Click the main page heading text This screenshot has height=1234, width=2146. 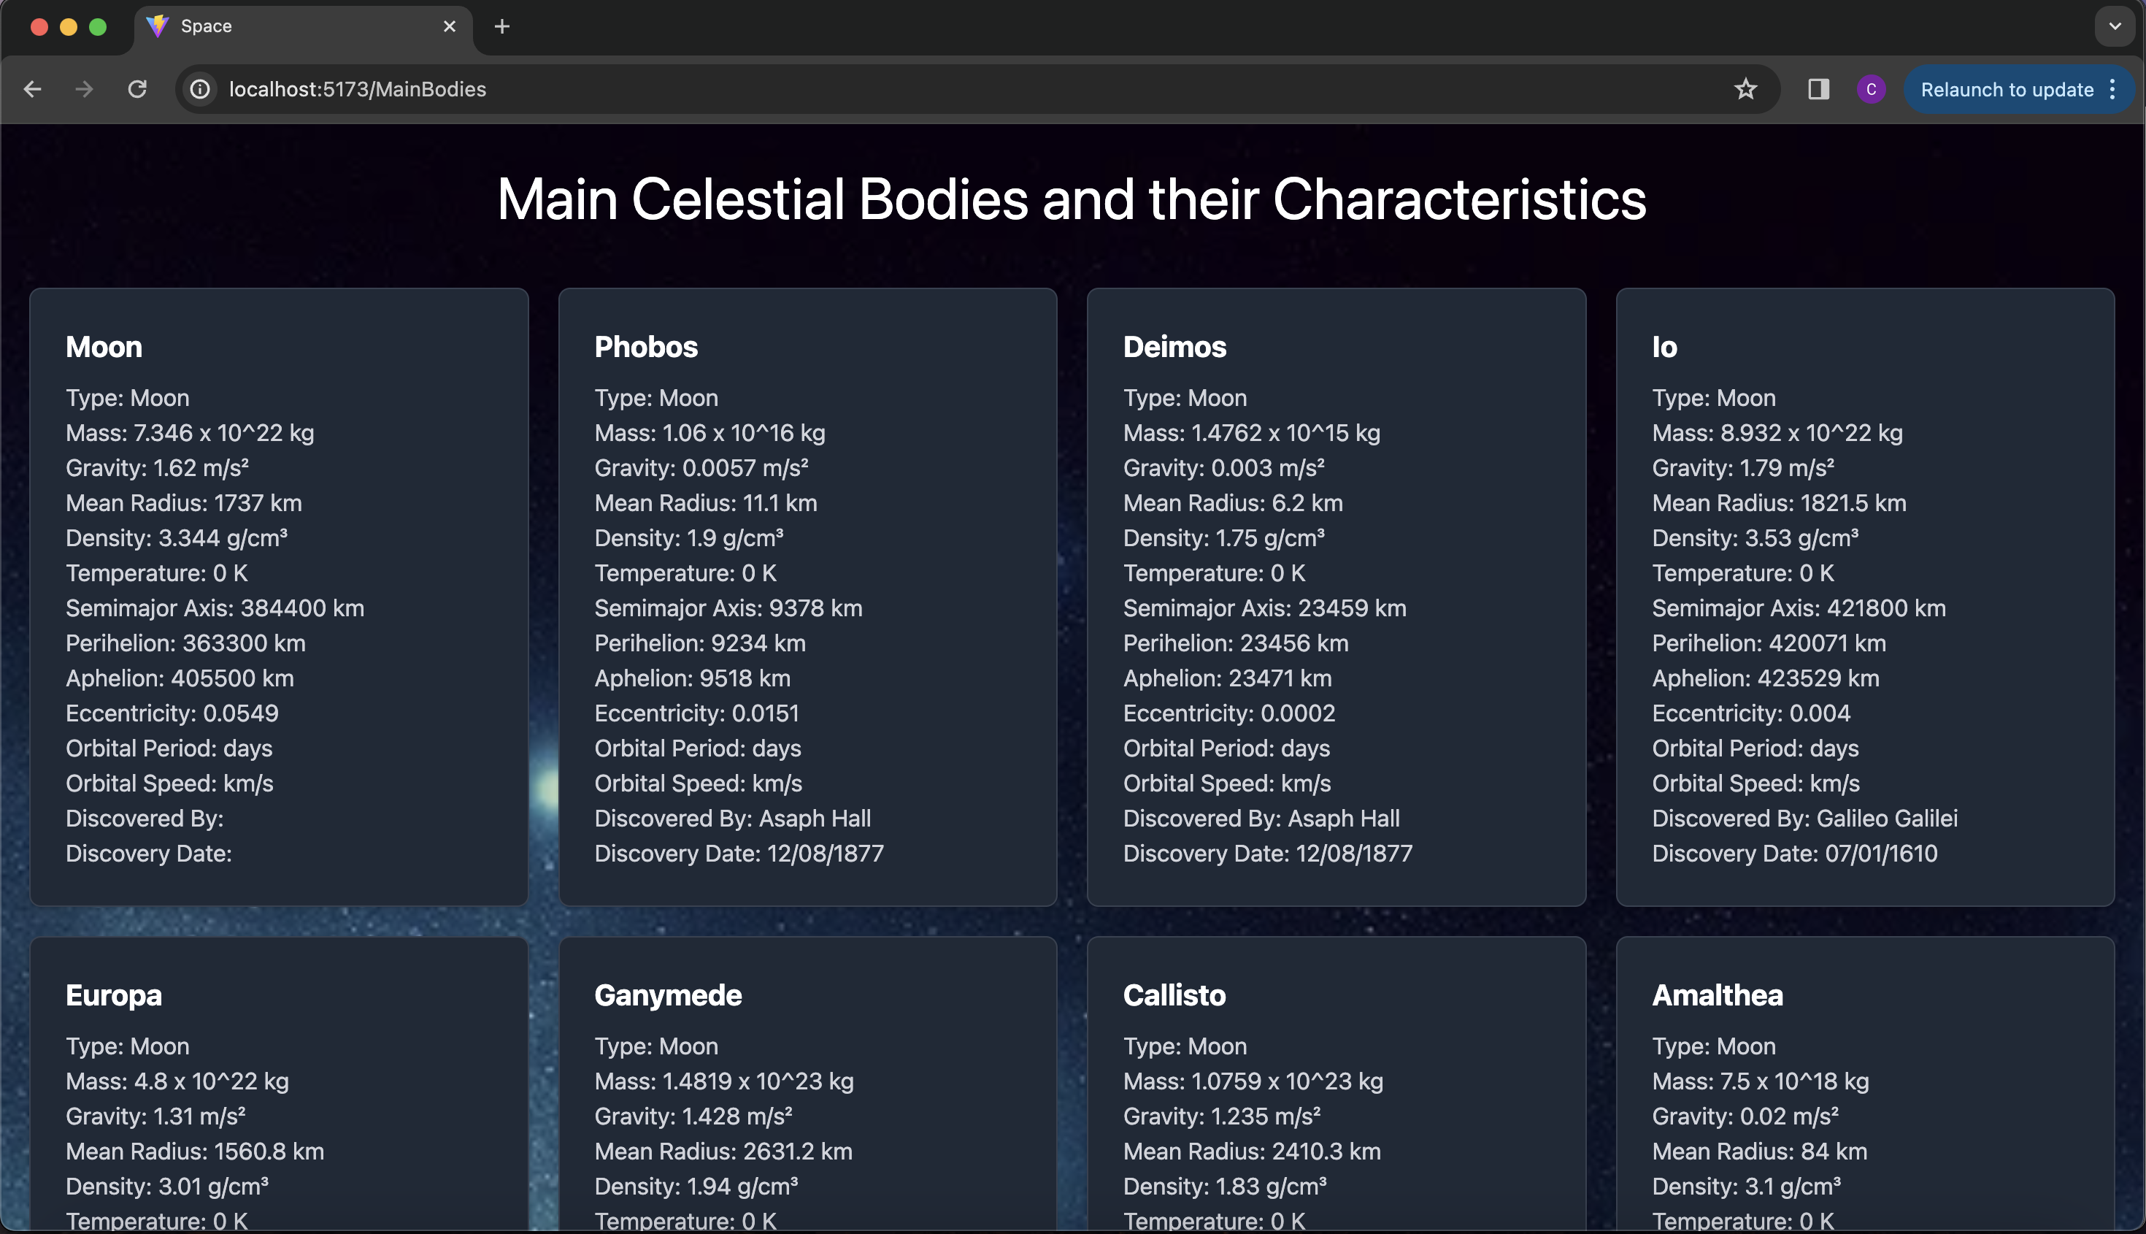[x=1072, y=199]
